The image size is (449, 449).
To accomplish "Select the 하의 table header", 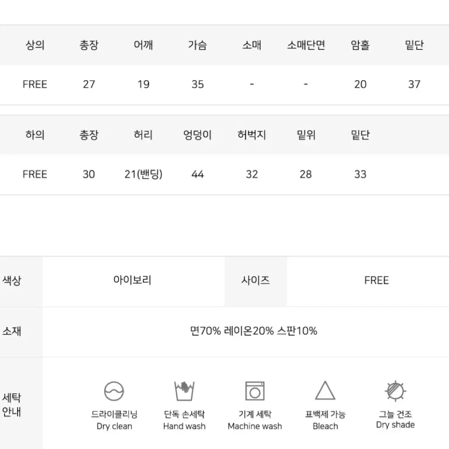I will (x=35, y=134).
